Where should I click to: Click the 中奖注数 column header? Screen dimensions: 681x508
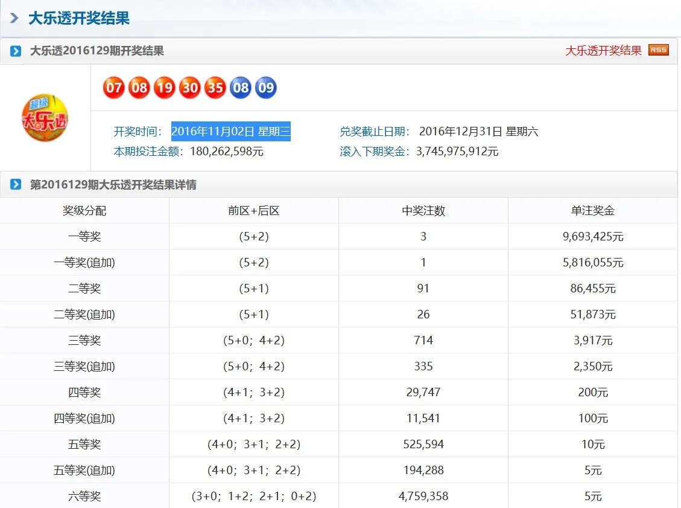(423, 210)
